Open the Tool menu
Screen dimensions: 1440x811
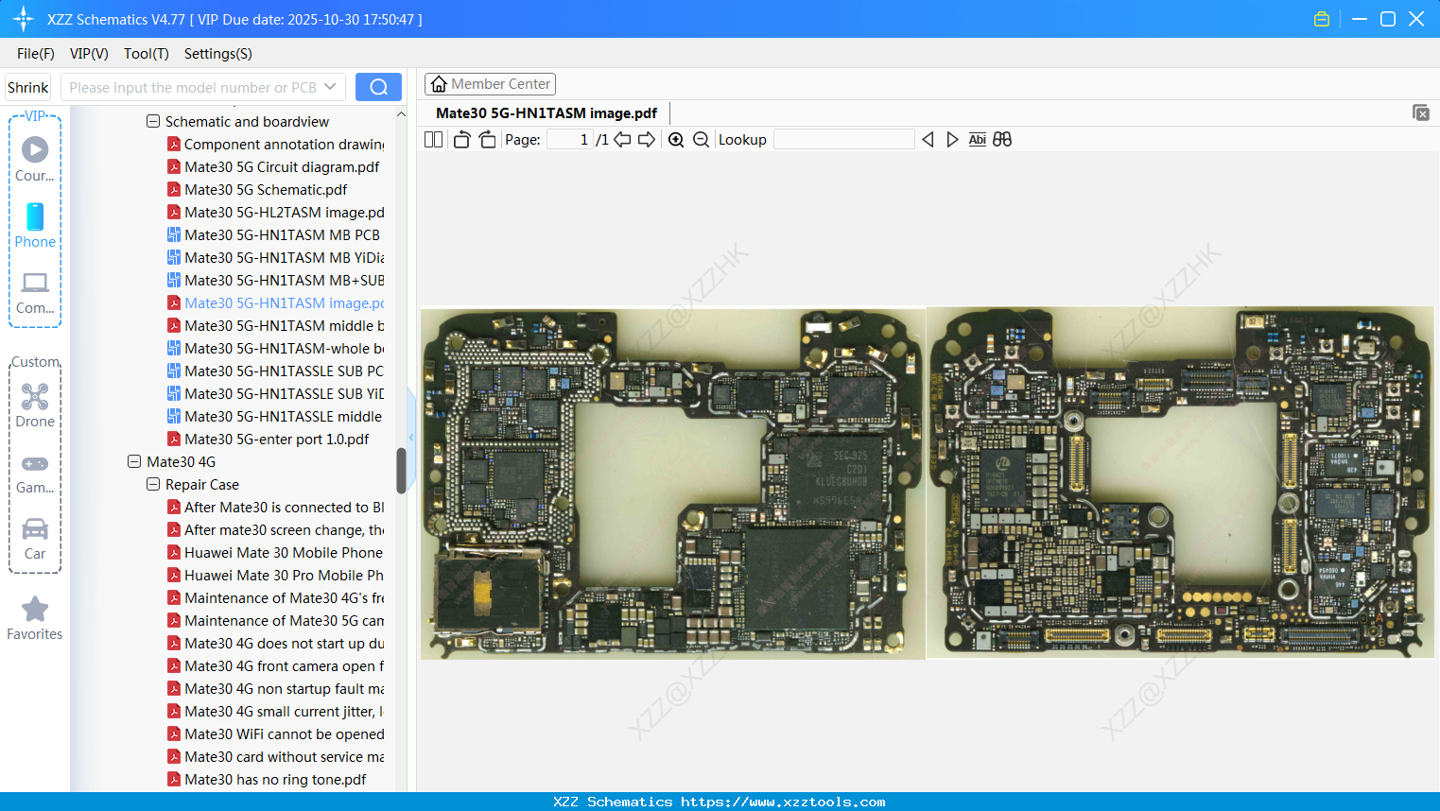pos(147,53)
